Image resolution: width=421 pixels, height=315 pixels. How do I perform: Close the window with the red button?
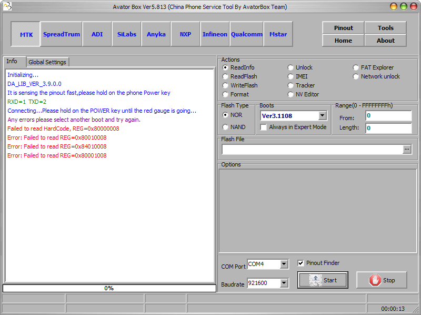[414, 6]
